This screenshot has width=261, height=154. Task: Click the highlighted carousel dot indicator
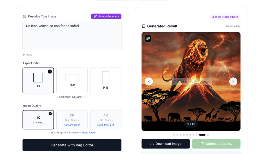tap(202, 135)
